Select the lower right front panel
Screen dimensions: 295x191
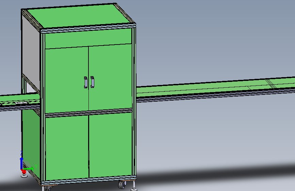click(x=111, y=144)
